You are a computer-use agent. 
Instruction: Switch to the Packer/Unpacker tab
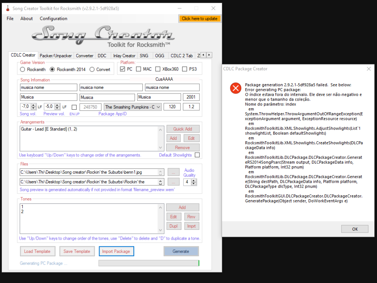[56, 55]
